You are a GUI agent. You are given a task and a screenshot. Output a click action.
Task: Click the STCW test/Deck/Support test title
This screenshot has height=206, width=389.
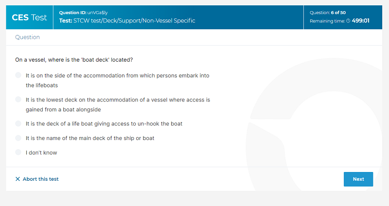point(127,20)
